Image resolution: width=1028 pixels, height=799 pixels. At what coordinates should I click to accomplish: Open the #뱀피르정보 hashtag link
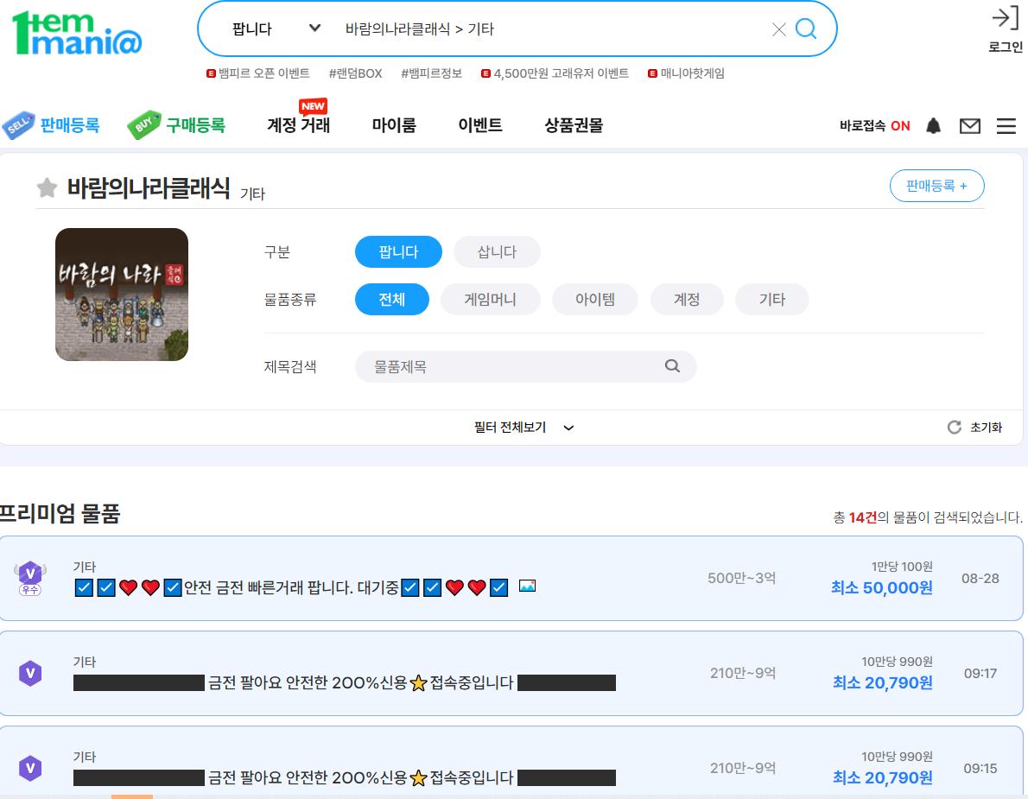point(431,73)
